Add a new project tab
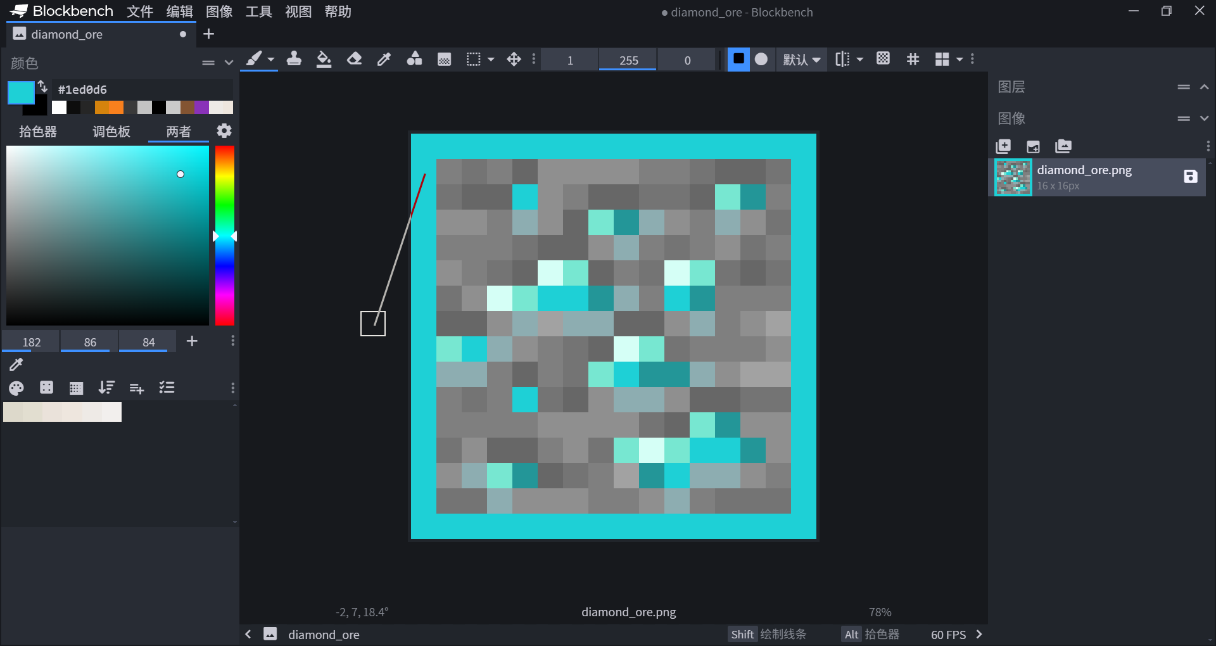Viewport: 1216px width, 646px height. 208,34
